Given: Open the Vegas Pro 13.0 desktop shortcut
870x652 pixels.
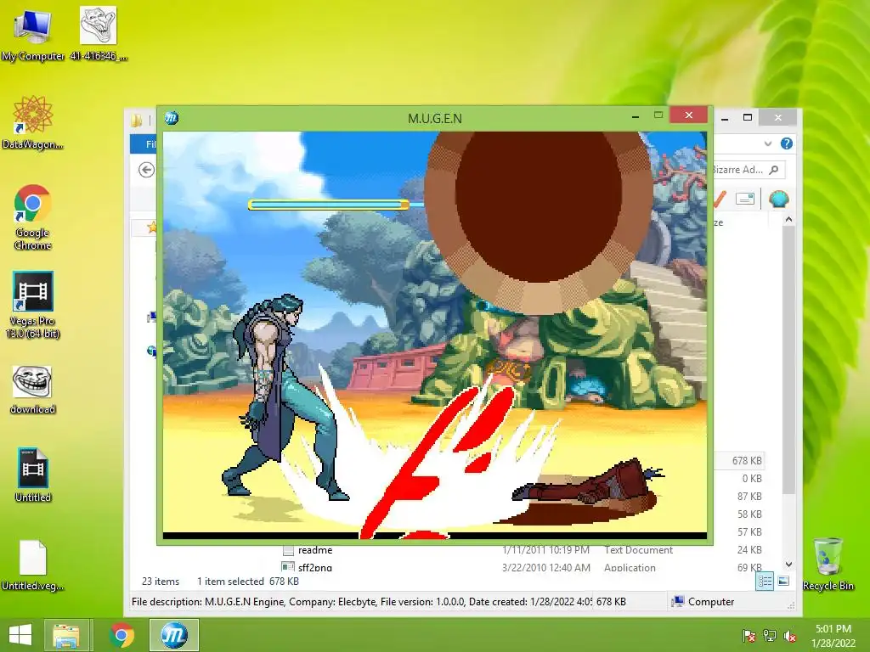Looking at the screenshot, I should pyautogui.click(x=32, y=305).
